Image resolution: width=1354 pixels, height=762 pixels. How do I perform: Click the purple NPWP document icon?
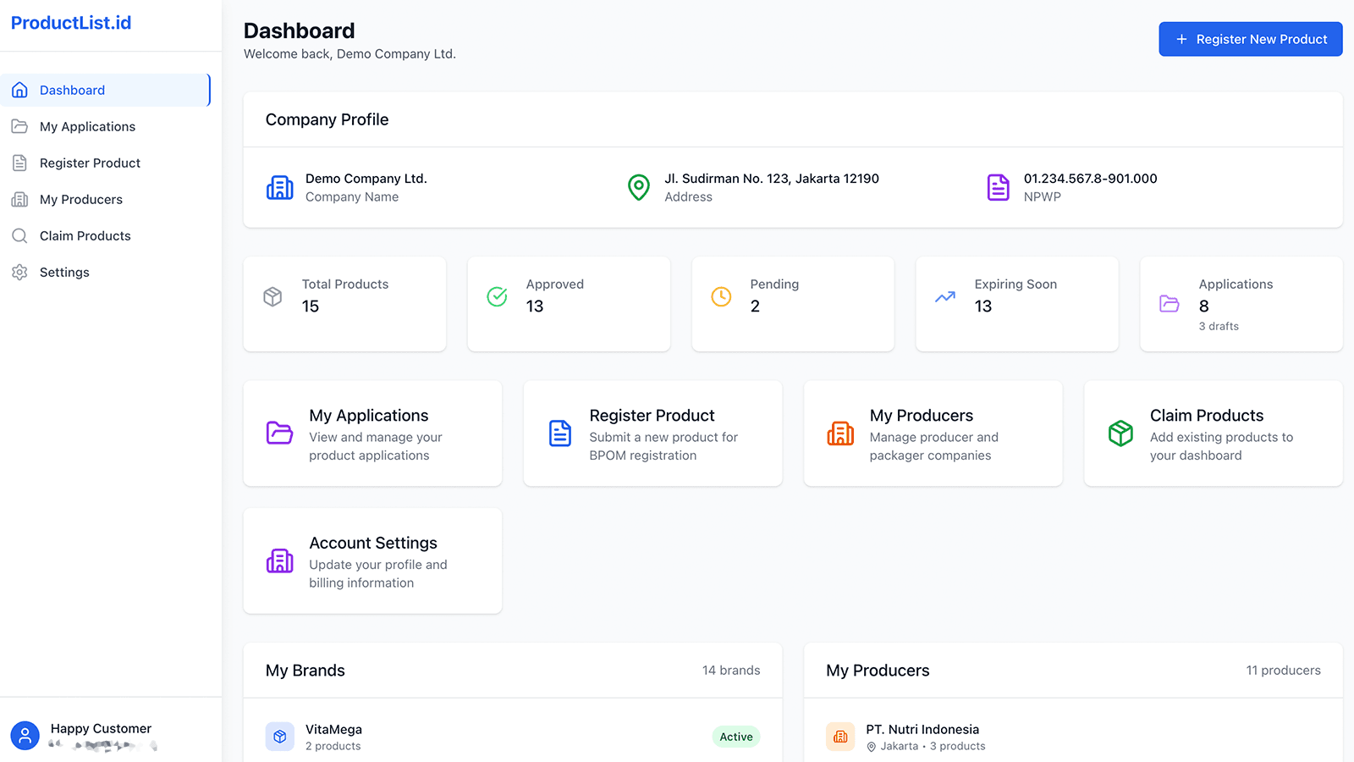[998, 187]
